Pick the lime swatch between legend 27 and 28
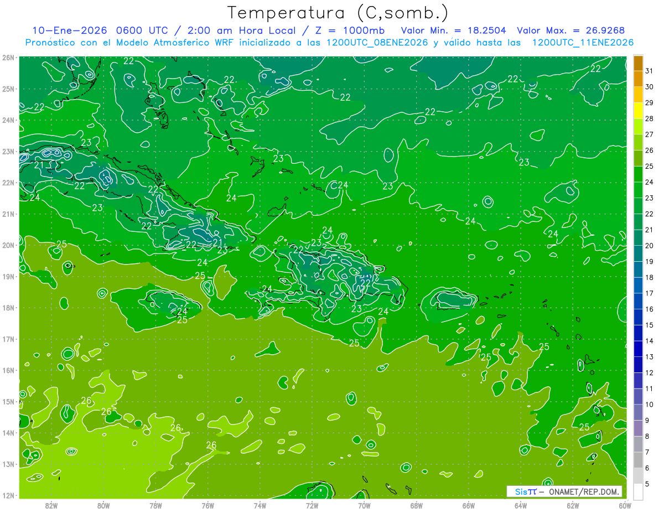This screenshot has height=513, width=664. point(638,126)
